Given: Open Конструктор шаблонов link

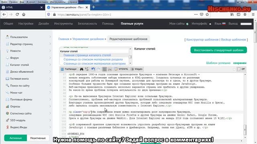Looking at the screenshot, I should click(x=202, y=40).
